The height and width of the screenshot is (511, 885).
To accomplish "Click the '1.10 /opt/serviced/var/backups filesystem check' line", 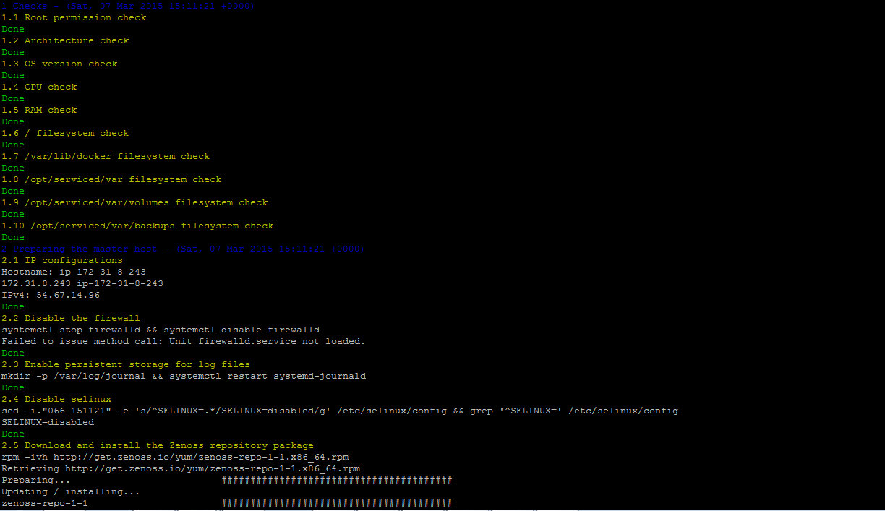I will (x=137, y=226).
